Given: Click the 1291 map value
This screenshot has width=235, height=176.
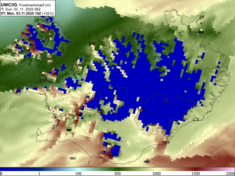Looking at the screenshot, I should 92,44.
